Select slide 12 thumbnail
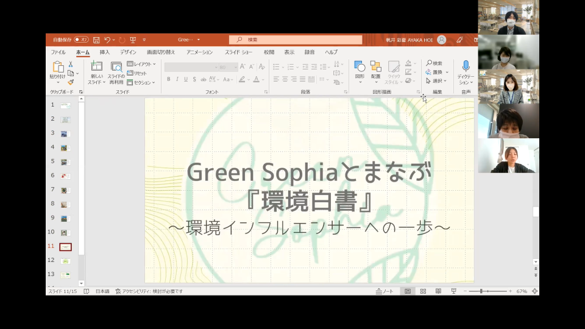The width and height of the screenshot is (585, 329). point(65,261)
